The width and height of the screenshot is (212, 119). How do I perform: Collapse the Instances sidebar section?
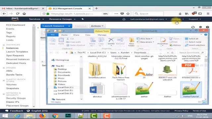pyautogui.click(x=4, y=45)
